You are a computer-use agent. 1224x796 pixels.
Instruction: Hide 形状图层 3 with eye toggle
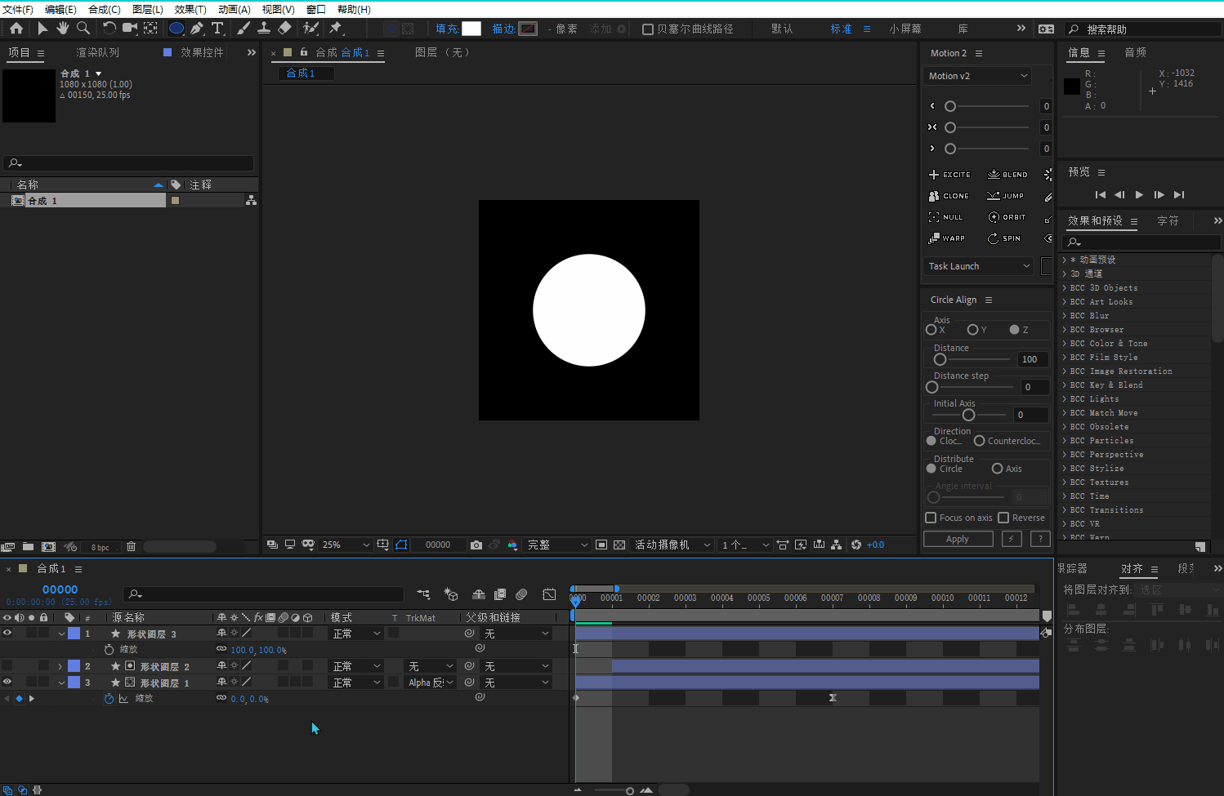7,634
